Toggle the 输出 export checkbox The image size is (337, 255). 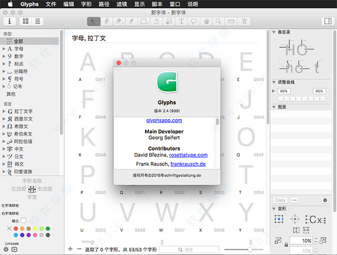[x=24, y=220]
